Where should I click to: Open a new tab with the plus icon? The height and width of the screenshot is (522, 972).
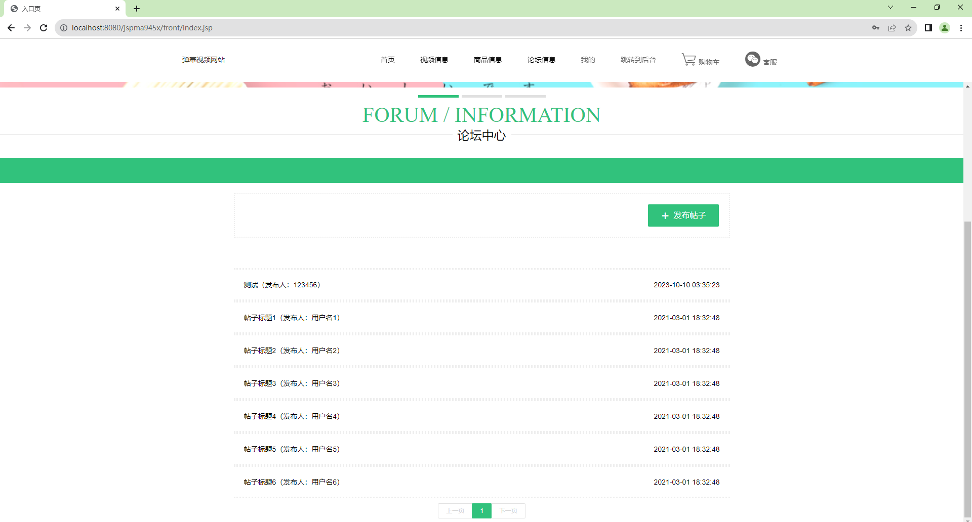pyautogui.click(x=137, y=9)
